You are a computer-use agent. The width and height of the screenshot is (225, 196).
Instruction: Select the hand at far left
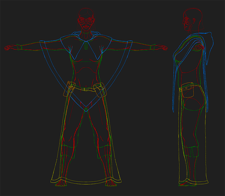(x=10, y=48)
